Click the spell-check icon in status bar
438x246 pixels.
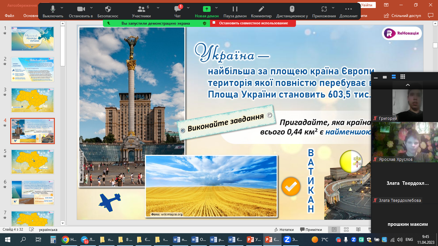(31, 230)
